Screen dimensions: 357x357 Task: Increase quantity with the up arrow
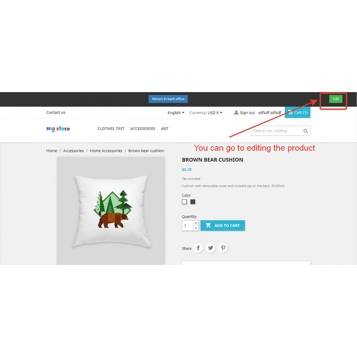pos(196,223)
